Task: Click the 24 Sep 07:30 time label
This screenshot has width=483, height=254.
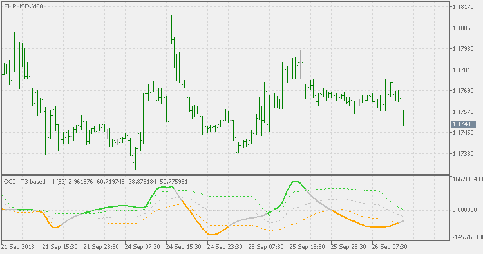Action: 142,247
